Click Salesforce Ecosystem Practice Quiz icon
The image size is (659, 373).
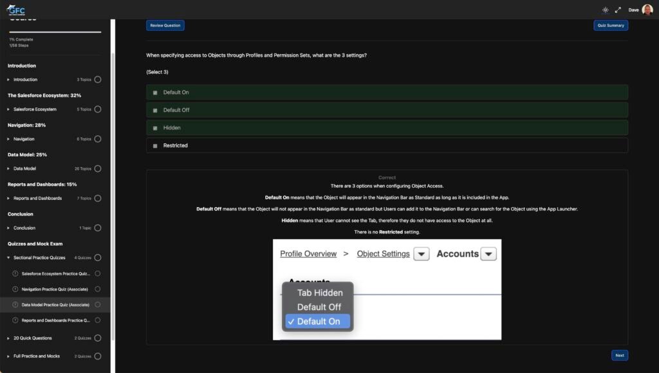[x=15, y=273]
